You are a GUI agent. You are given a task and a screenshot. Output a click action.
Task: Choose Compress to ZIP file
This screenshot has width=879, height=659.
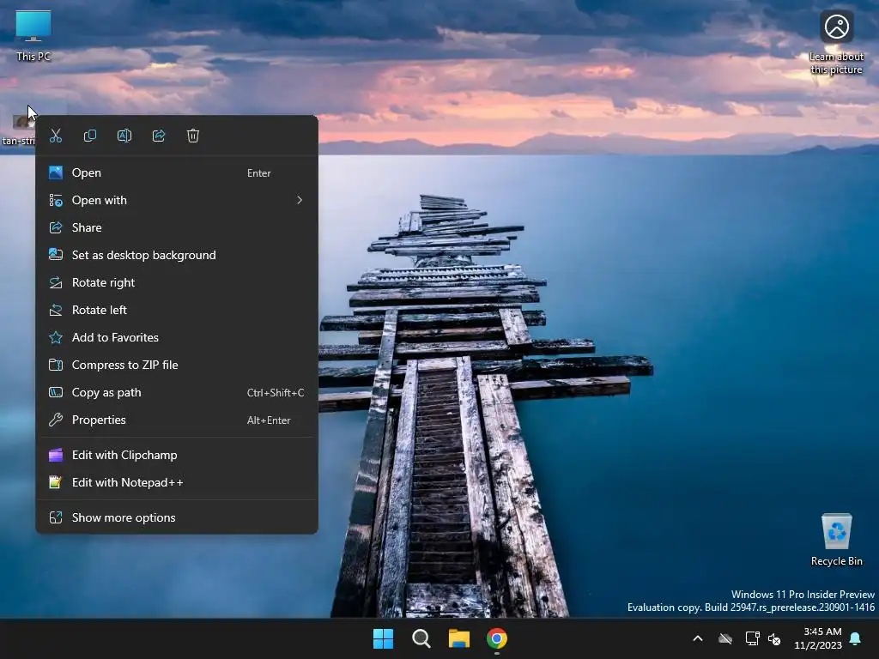coord(177,365)
